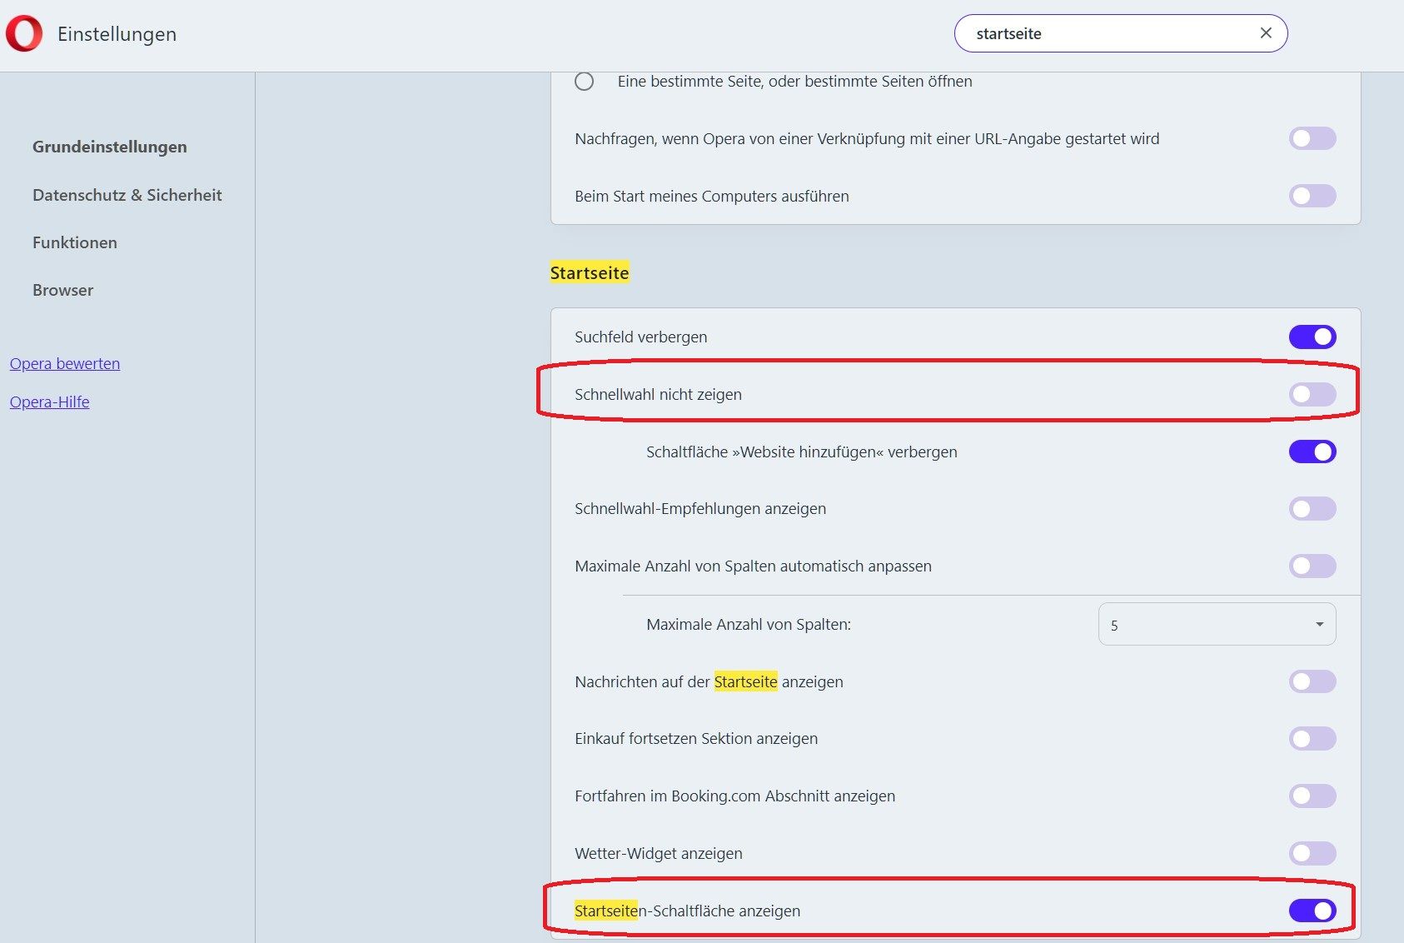Click the highlighted 'Startseite' section heading
The height and width of the screenshot is (943, 1404).
(590, 272)
